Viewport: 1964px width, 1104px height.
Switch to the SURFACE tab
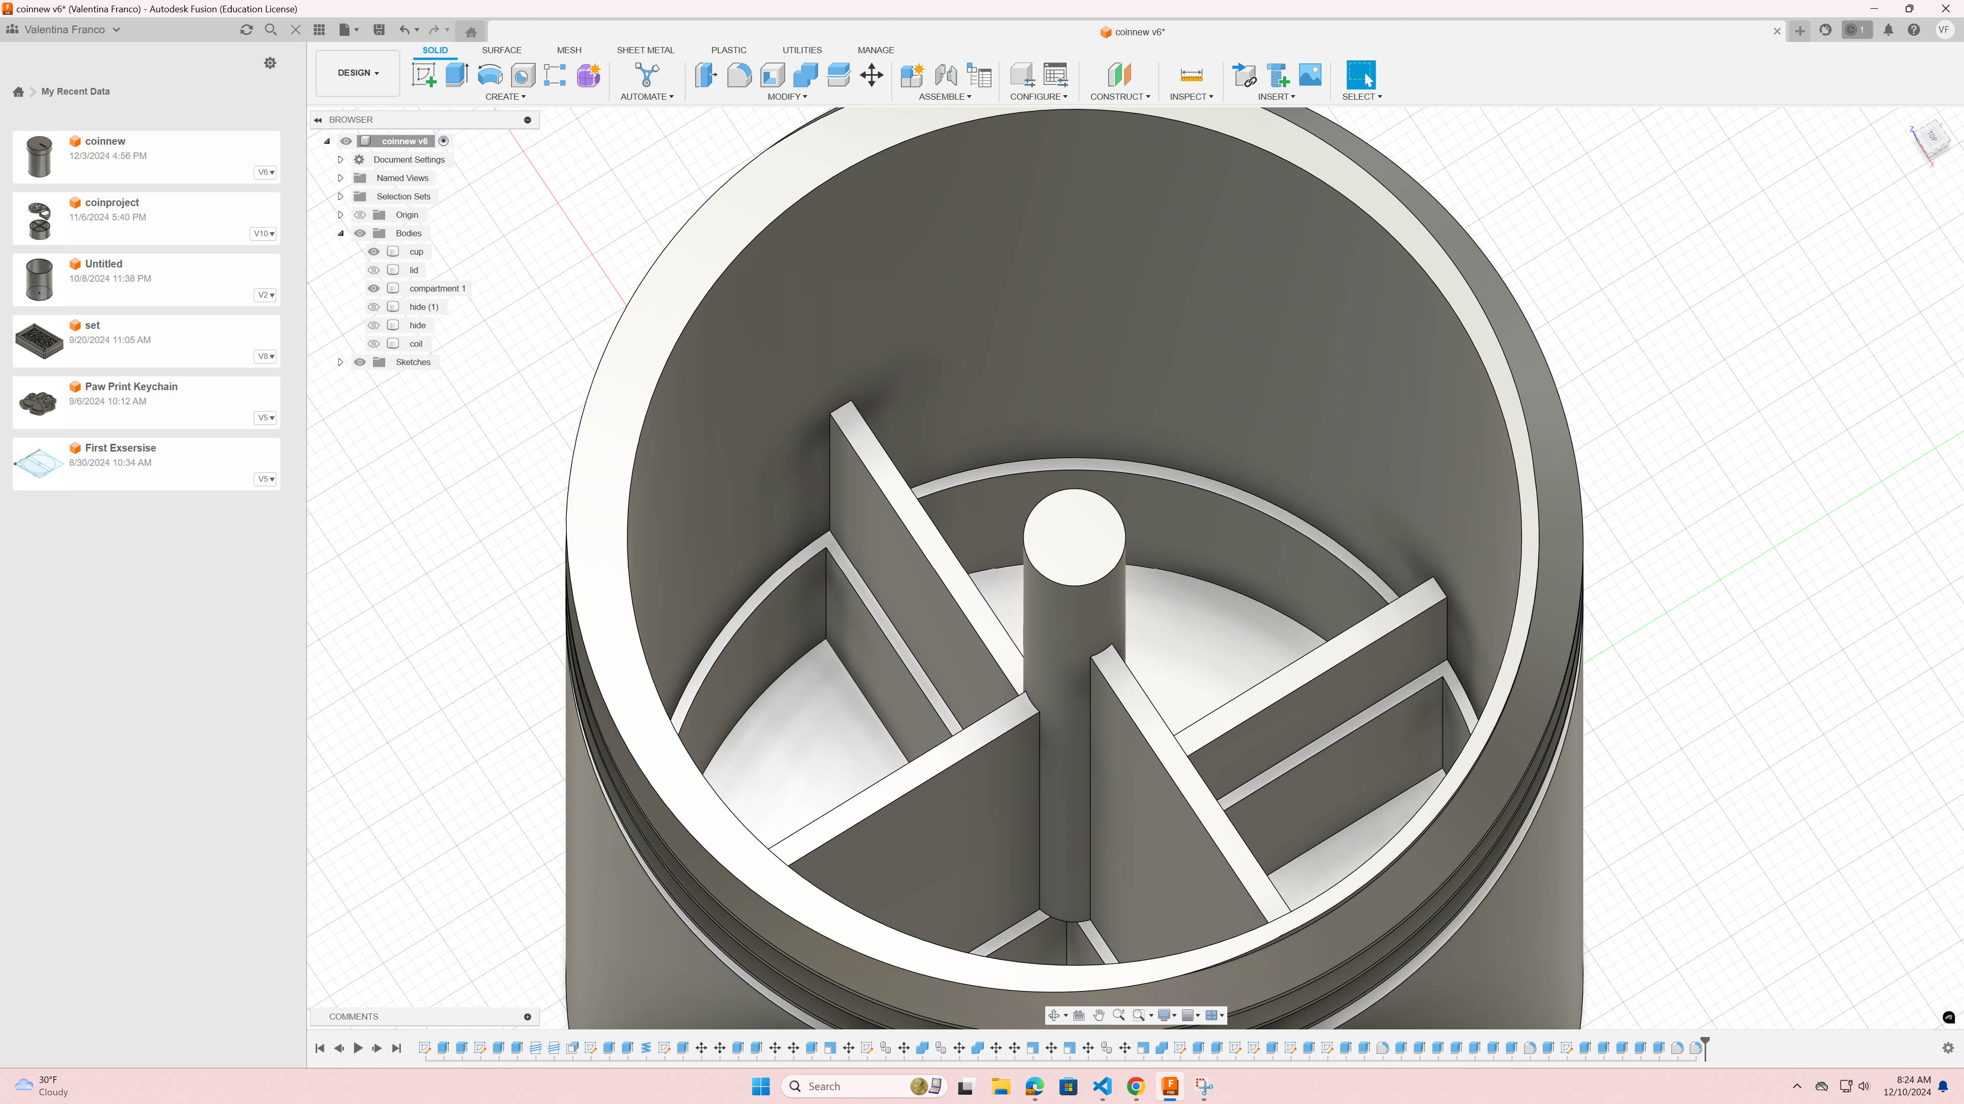tap(501, 50)
